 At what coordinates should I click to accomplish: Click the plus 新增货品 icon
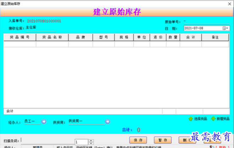(x=213, y=119)
